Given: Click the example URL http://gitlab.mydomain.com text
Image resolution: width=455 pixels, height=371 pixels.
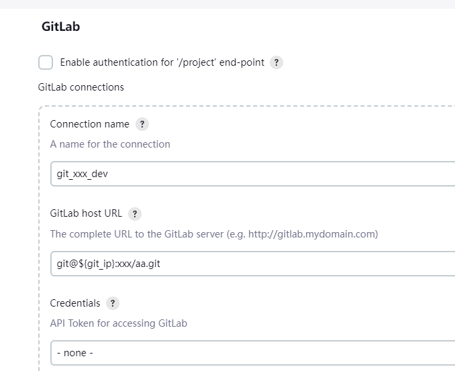Looking at the screenshot, I should tap(311, 234).
